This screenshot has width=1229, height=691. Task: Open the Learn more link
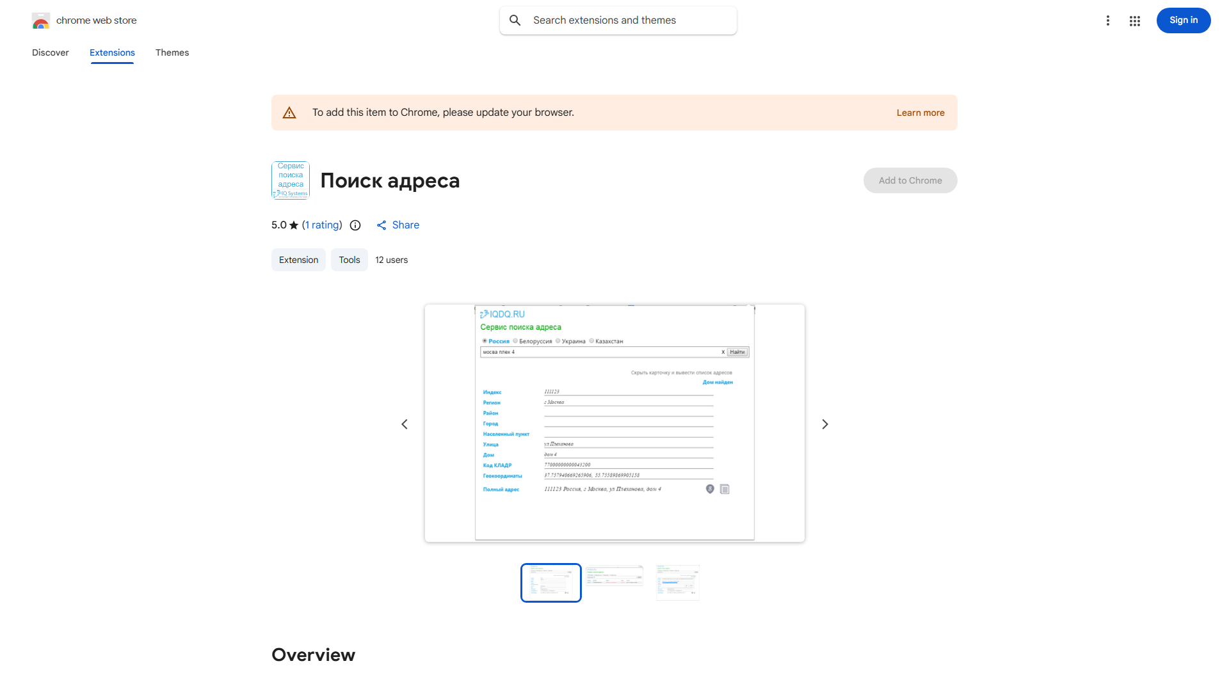(920, 112)
